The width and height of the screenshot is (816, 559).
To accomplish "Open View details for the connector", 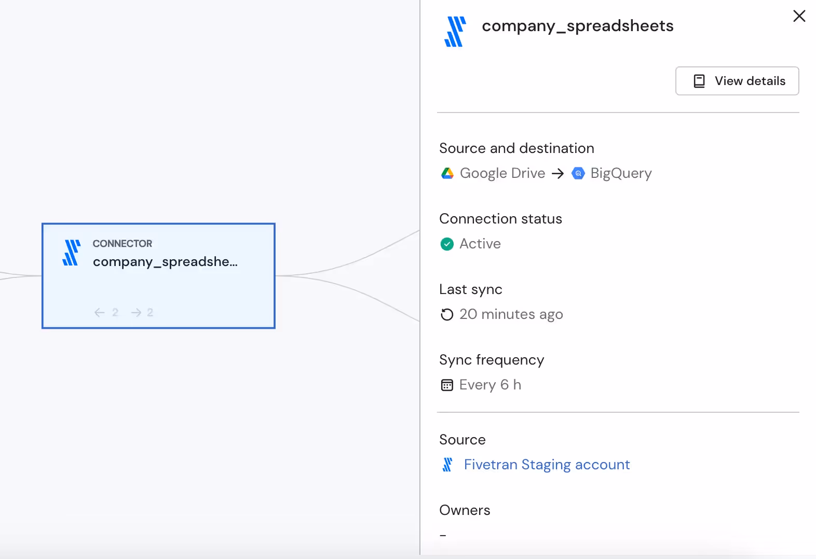I will coord(737,81).
